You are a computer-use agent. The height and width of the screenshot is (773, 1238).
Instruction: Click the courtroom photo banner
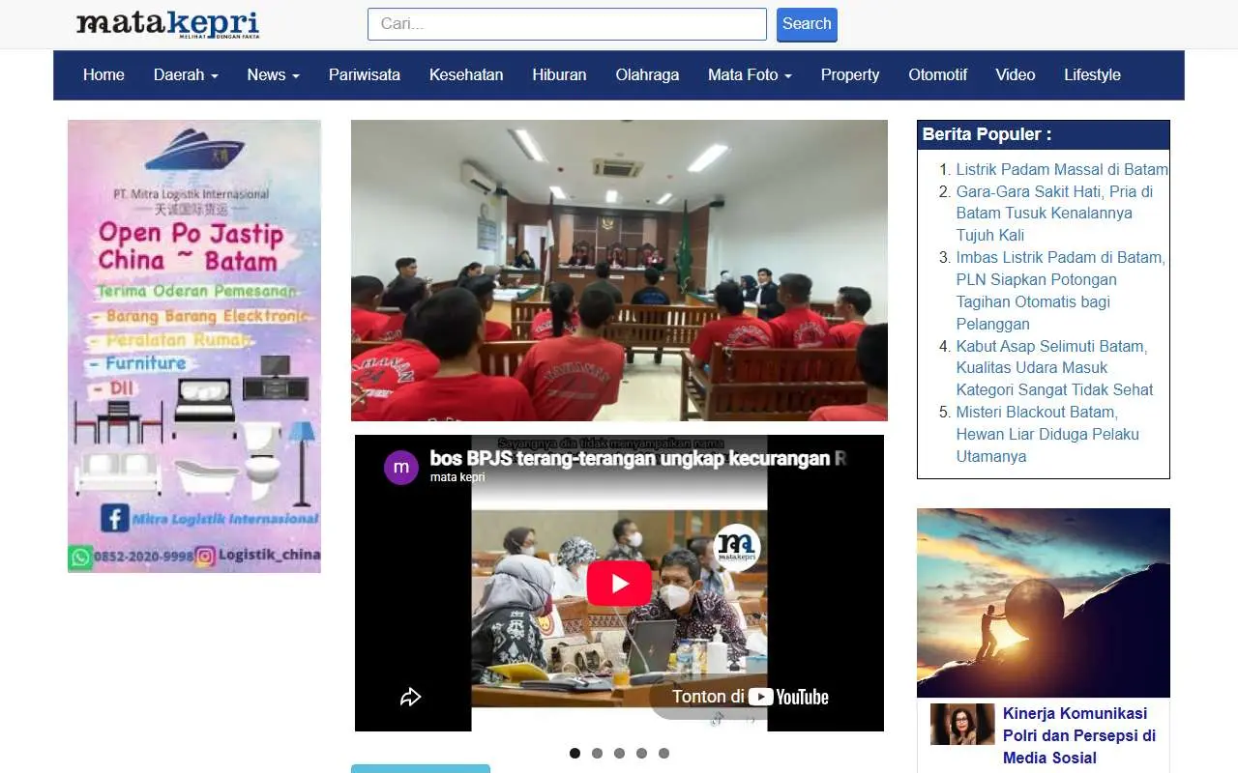click(x=619, y=271)
